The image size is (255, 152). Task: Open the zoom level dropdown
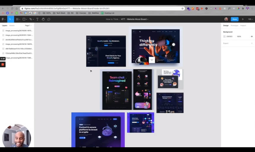click(251, 19)
